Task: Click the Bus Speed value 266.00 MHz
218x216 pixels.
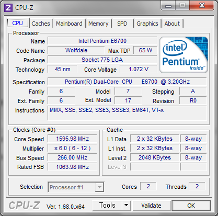Action: point(72,157)
